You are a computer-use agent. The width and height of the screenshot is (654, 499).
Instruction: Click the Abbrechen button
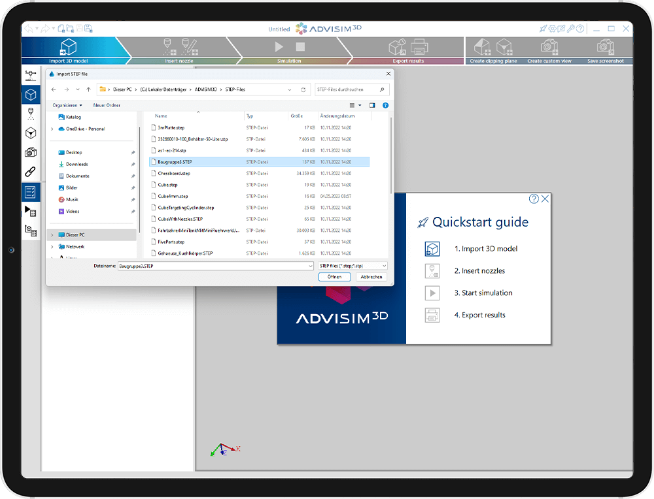click(x=371, y=277)
